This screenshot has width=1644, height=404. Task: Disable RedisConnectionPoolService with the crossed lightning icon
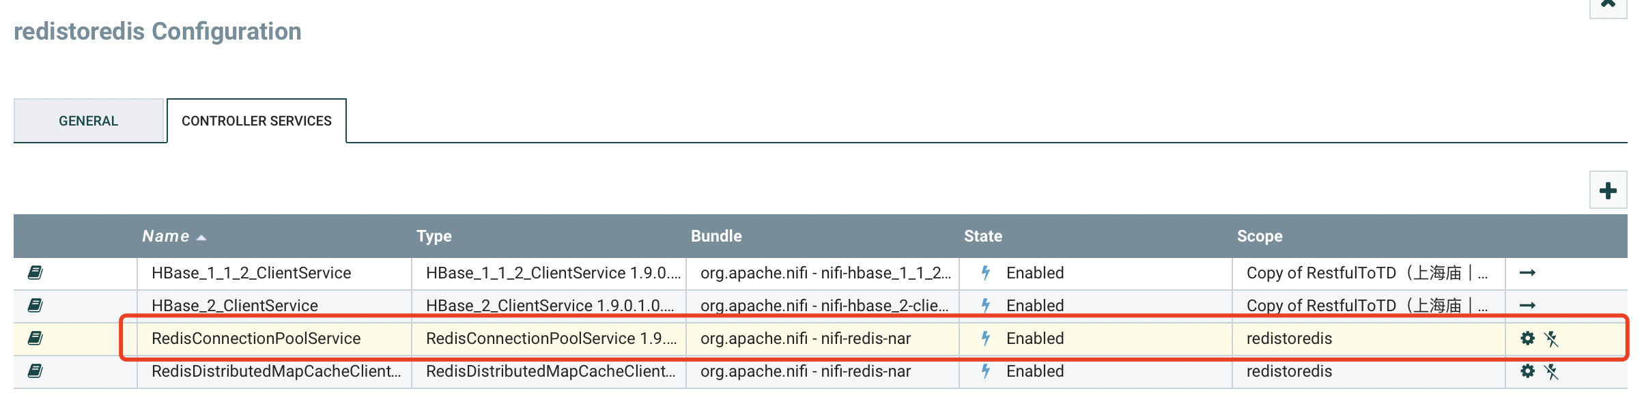click(x=1551, y=338)
